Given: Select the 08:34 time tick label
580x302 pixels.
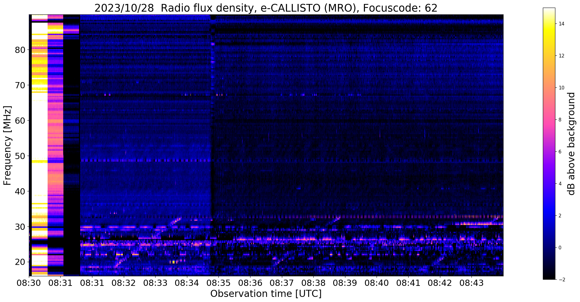Looking at the screenshot, I should [x=187, y=283].
